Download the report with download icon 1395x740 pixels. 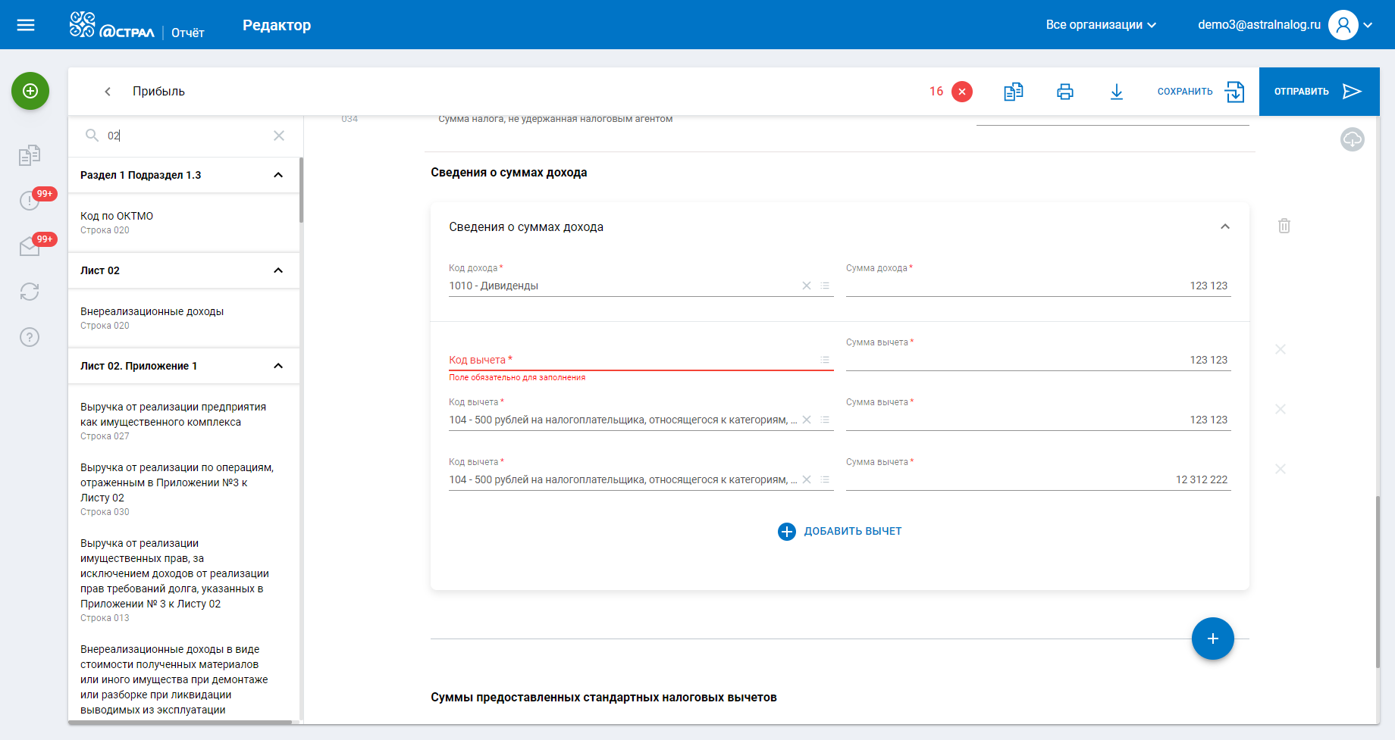click(1117, 92)
